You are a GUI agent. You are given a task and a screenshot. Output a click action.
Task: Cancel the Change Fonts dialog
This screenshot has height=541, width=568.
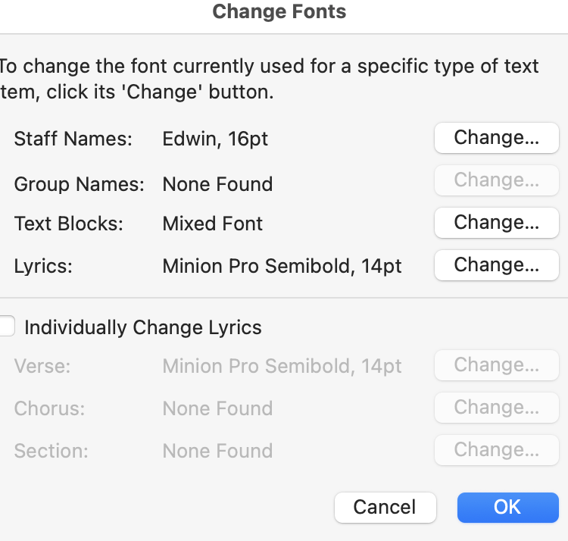(385, 507)
